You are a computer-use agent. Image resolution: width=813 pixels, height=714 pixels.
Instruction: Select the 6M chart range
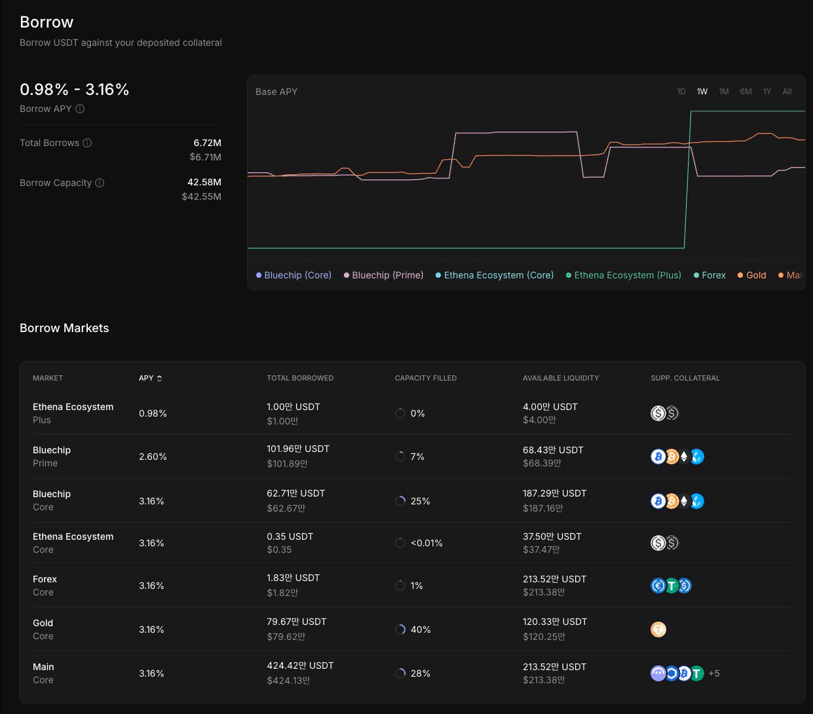pos(746,92)
